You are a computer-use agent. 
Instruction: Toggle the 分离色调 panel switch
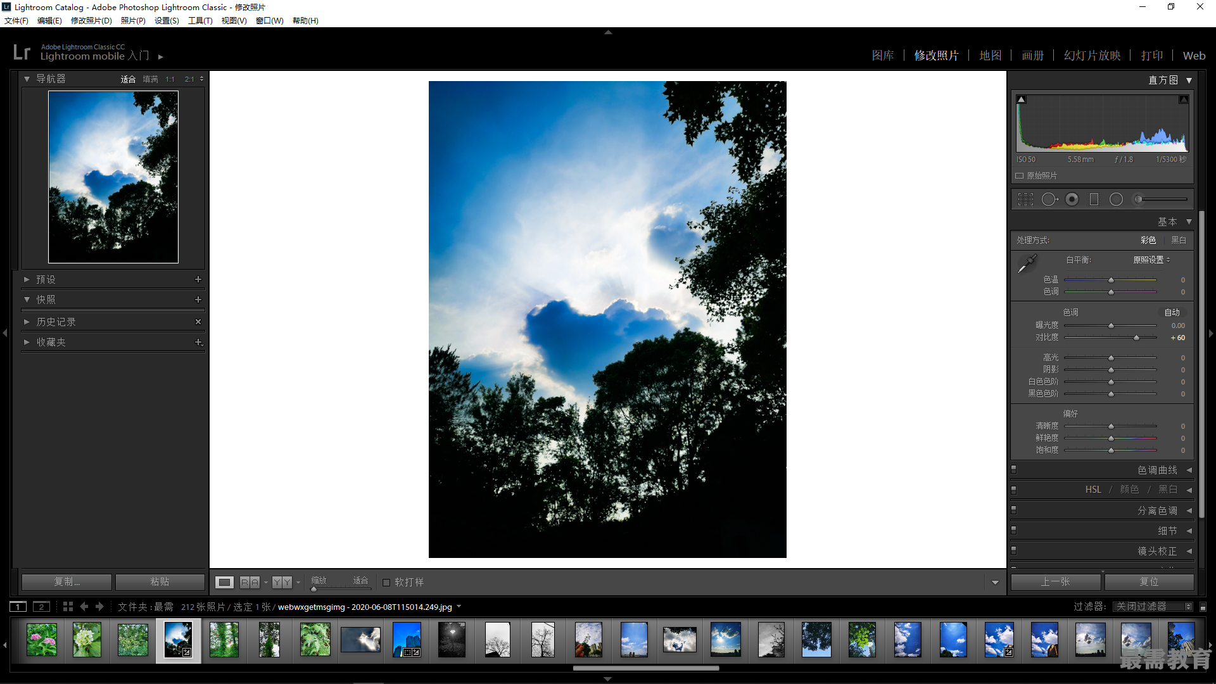[1013, 510]
